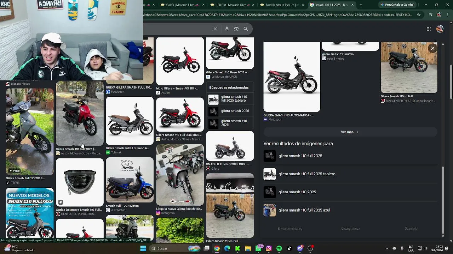Screen dimensions: 453x254
Task: Open the Kick app from the taskbar
Action: (237, 248)
